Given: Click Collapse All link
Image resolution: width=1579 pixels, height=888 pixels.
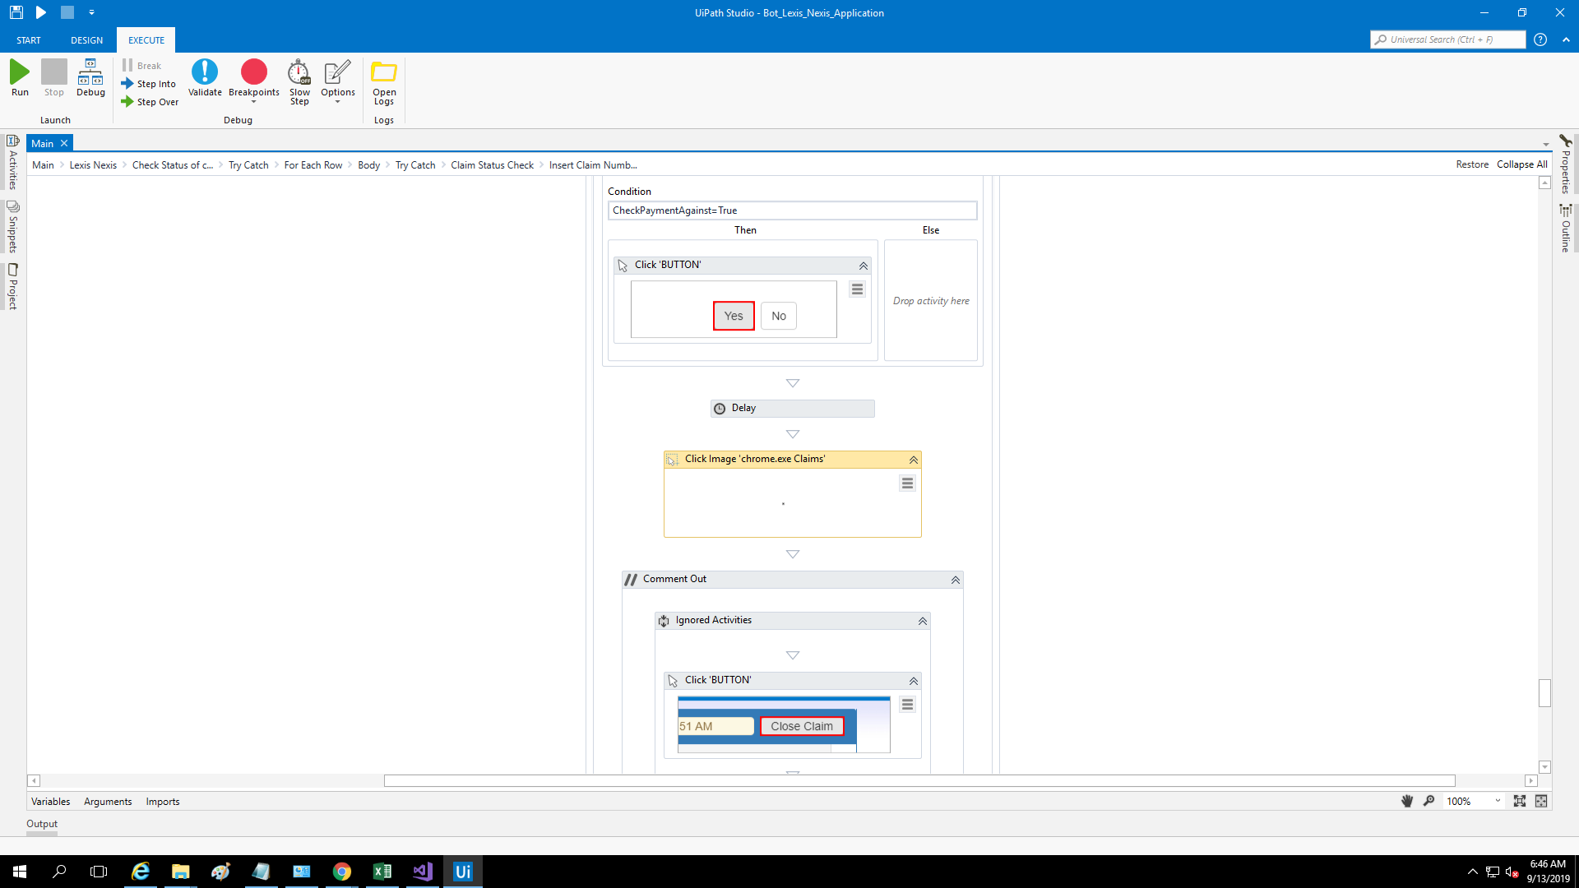Looking at the screenshot, I should coord(1521,164).
